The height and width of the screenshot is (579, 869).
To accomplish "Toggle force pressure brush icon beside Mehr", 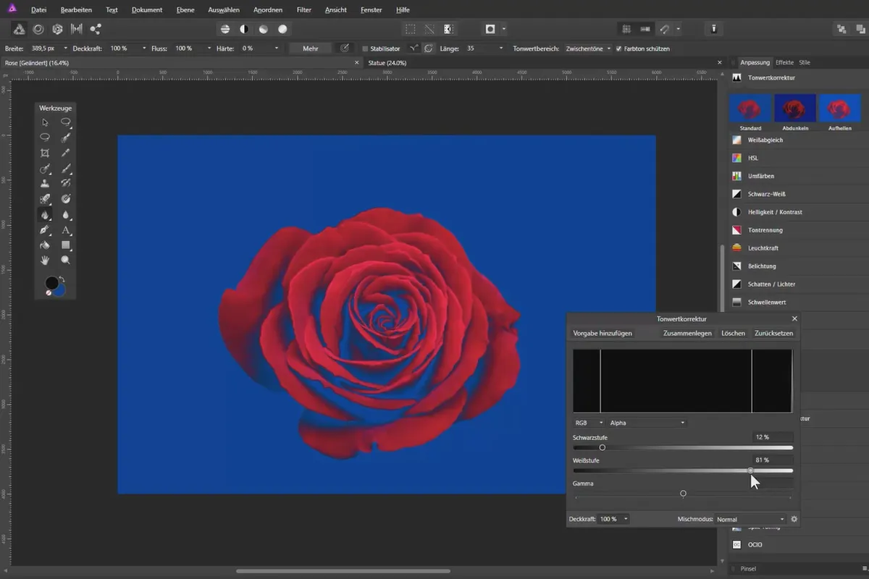I will tap(345, 48).
